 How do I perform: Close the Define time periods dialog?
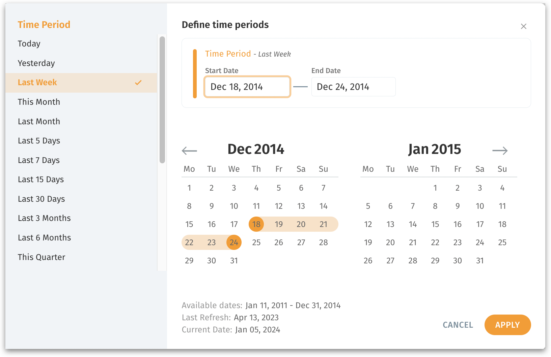pos(523,26)
